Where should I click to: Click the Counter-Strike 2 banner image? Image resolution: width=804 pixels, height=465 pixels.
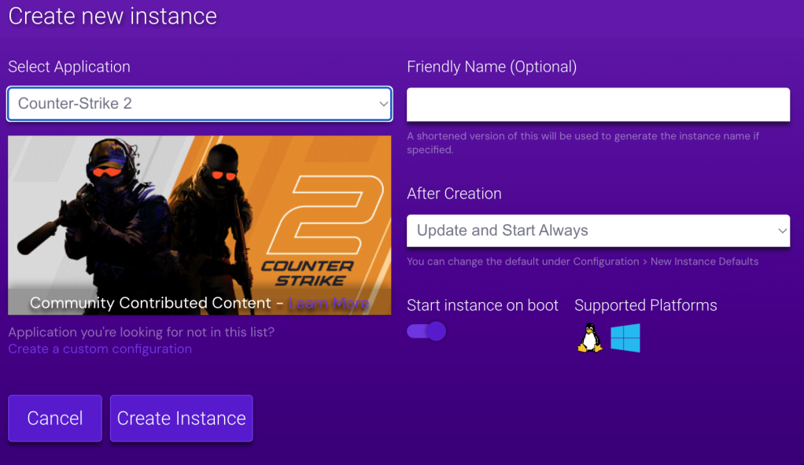point(200,225)
